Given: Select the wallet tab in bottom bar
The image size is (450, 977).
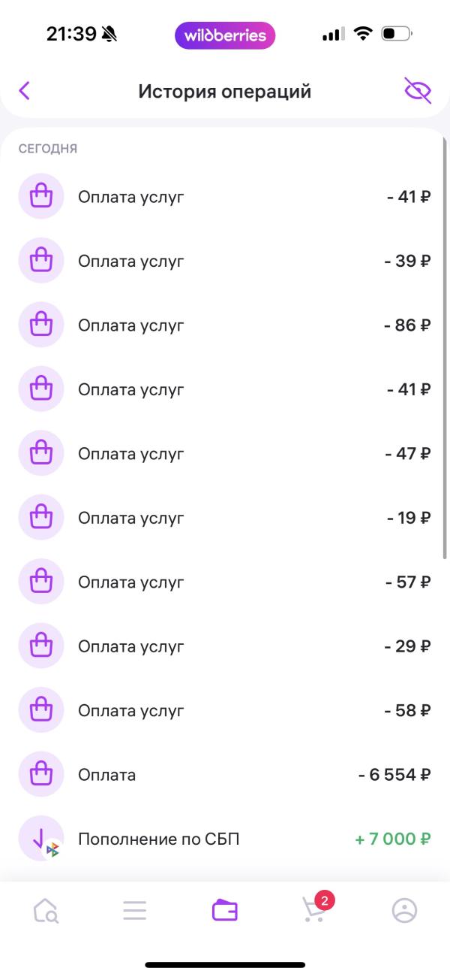Looking at the screenshot, I should (x=225, y=911).
